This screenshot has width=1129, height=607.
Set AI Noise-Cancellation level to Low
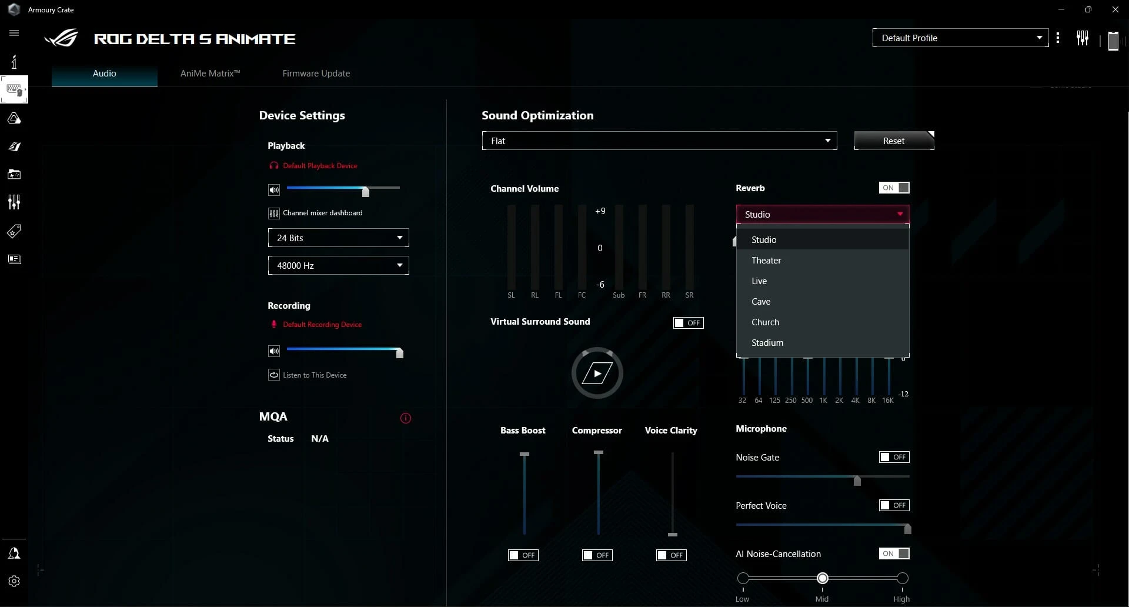[x=743, y=578]
